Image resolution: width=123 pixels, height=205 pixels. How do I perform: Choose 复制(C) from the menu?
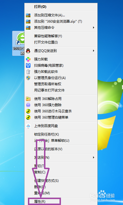(40, 172)
